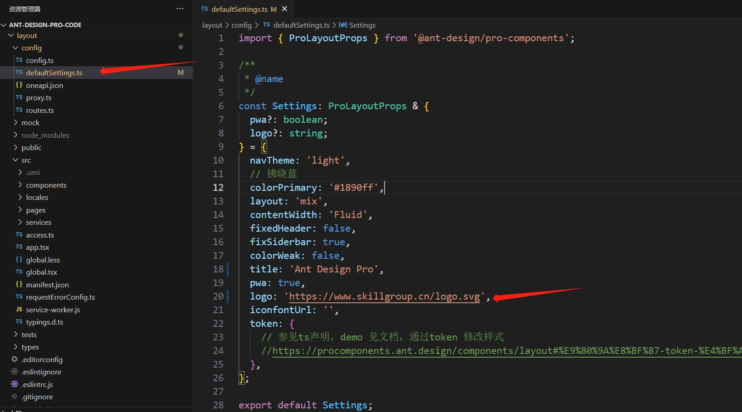Click the braces icon of global.less
This screenshot has height=412, width=742.
tap(19, 260)
